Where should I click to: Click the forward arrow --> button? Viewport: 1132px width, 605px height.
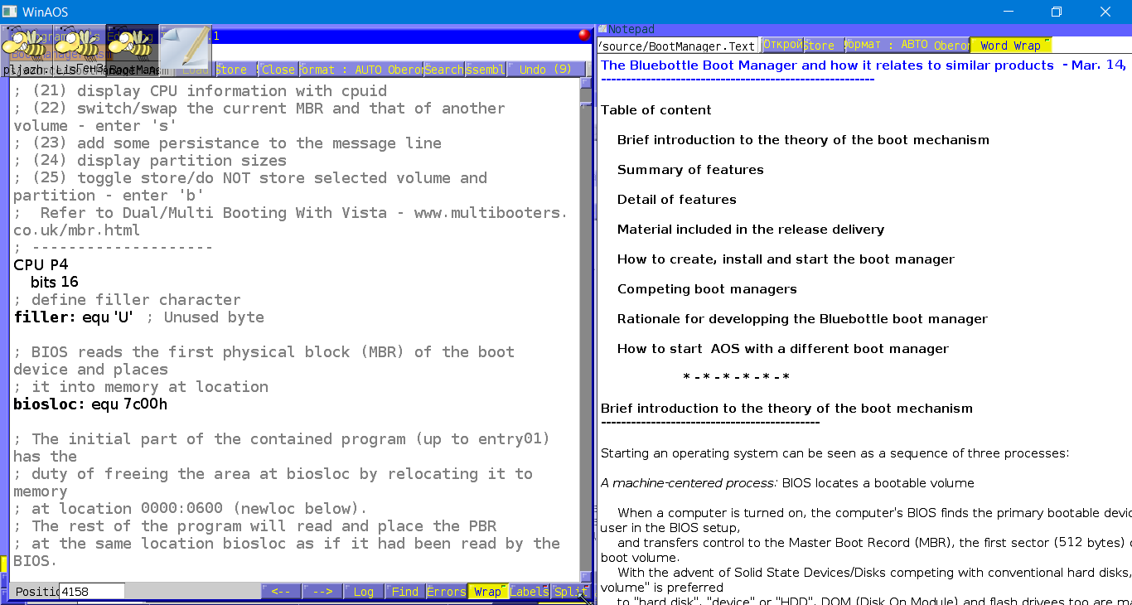(322, 591)
